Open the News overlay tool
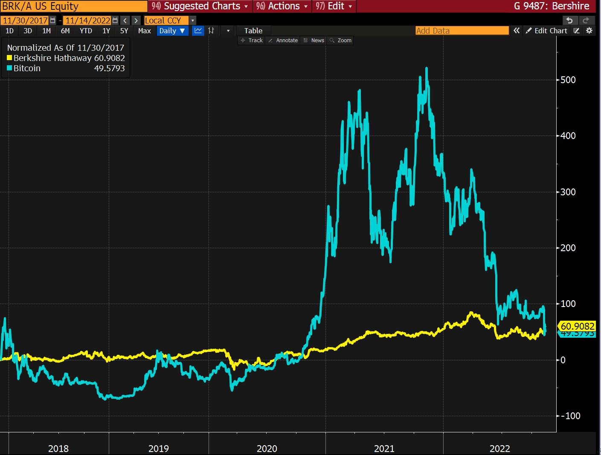This screenshot has height=455, width=601. pyautogui.click(x=314, y=41)
